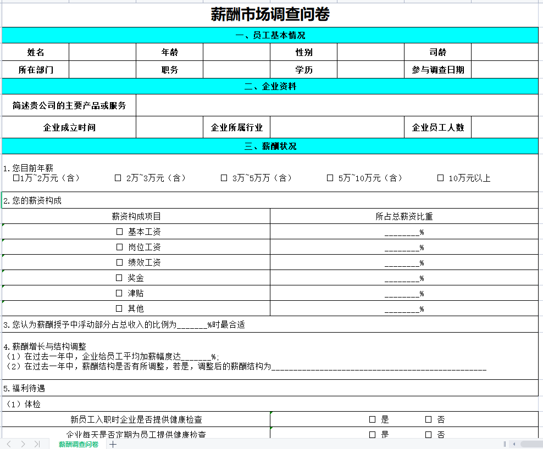Select the title 薪酬市场调查问卷
This screenshot has height=449, width=543.
click(x=270, y=14)
